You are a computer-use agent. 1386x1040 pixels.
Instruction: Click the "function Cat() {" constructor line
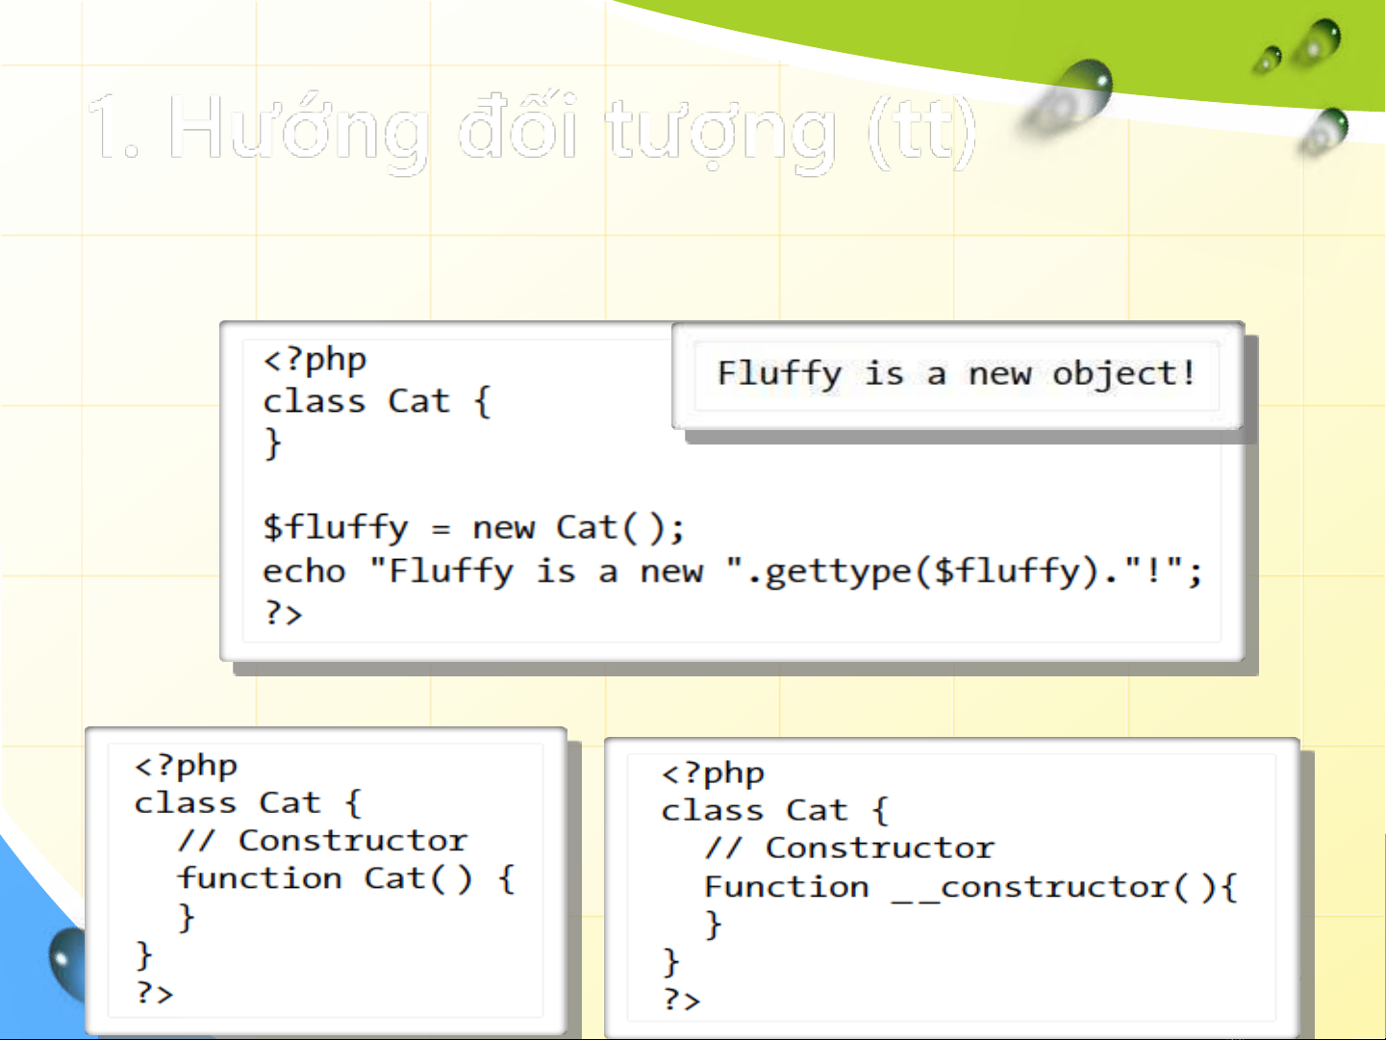(346, 878)
